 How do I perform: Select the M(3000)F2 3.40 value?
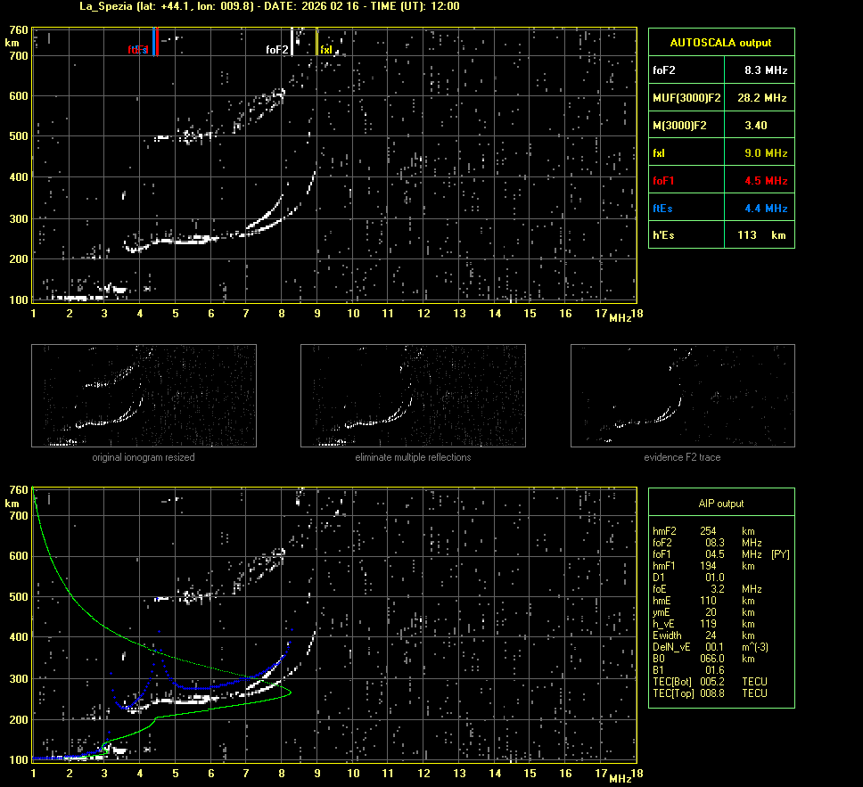[x=756, y=126]
